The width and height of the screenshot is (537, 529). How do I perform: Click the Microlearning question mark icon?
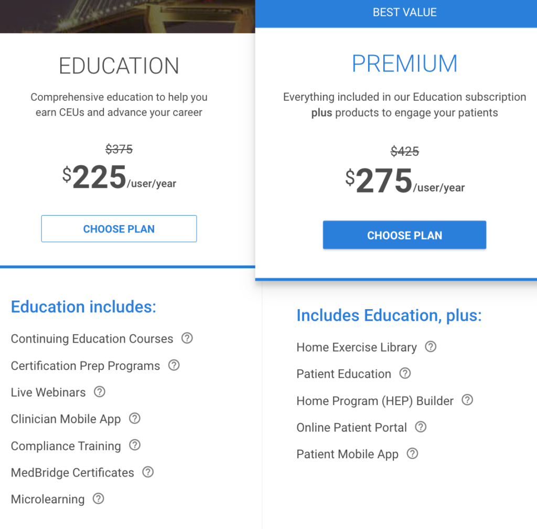point(98,499)
